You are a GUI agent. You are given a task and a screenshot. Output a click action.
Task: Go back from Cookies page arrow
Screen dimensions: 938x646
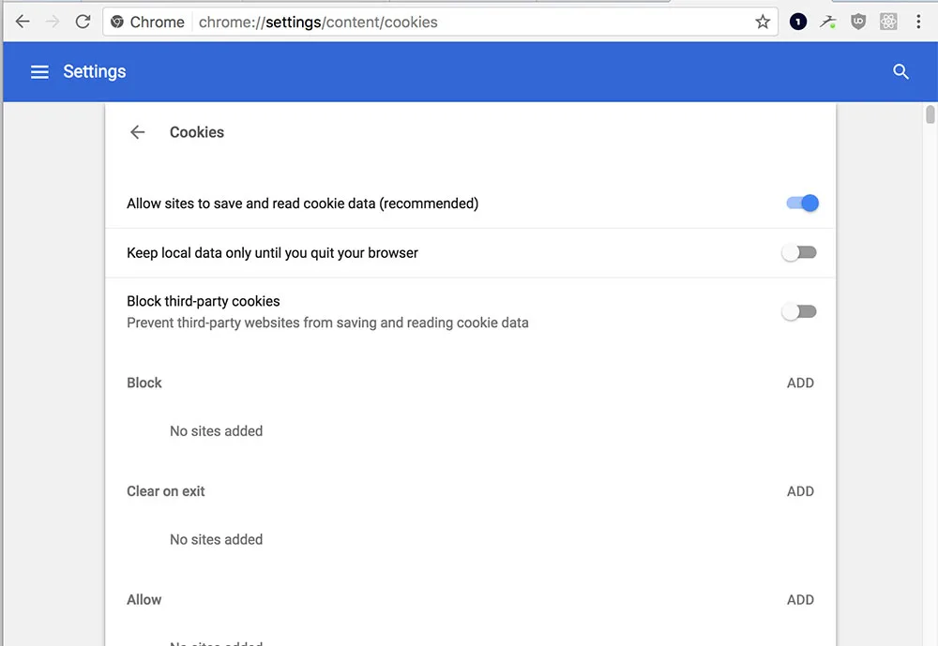tap(138, 132)
